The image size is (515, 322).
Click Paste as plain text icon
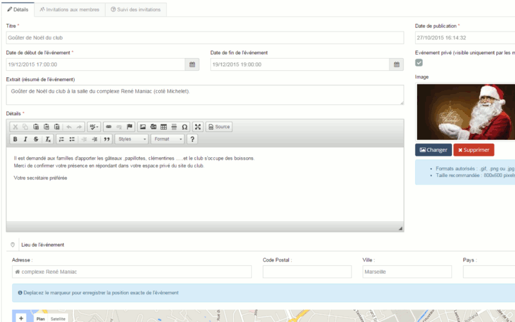(46, 127)
